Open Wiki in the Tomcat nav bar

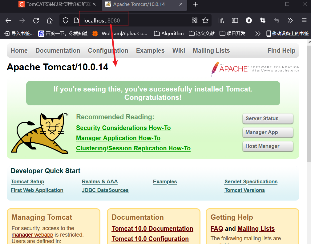pos(179,51)
